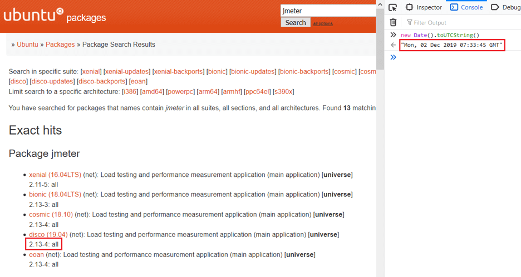
Task: Limit search to bionic-backports suite
Action: pyautogui.click(x=304, y=72)
